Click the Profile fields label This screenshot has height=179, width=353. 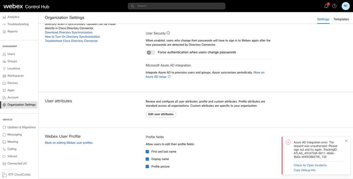[155, 137]
